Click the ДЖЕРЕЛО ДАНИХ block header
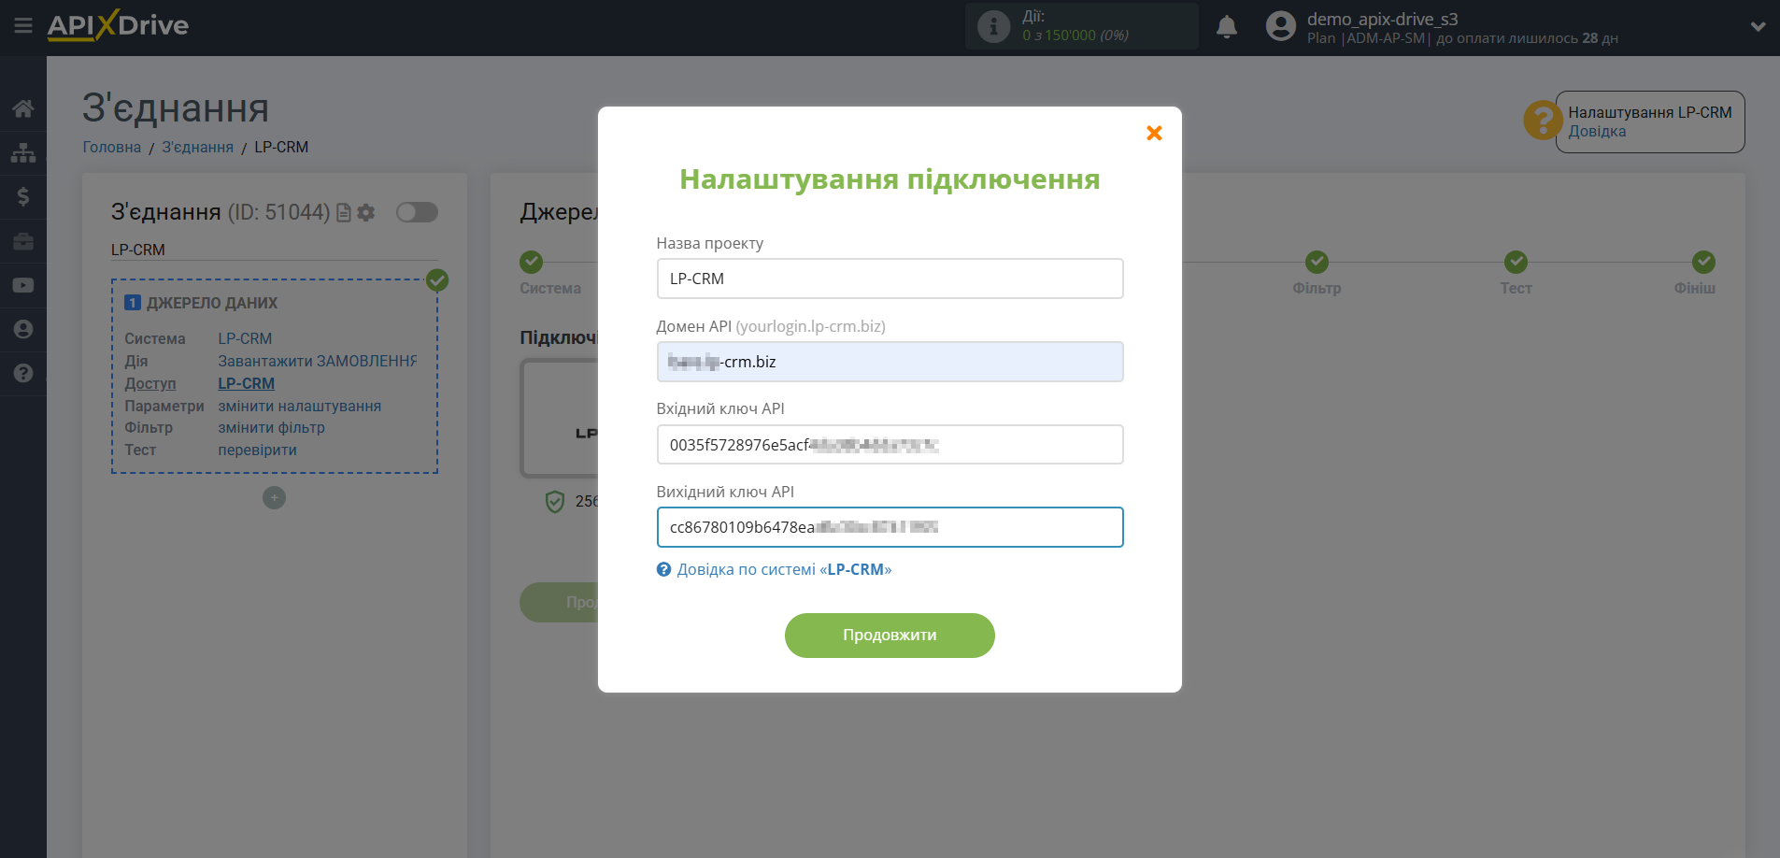Screen dimensions: 1780x858 (x=212, y=303)
